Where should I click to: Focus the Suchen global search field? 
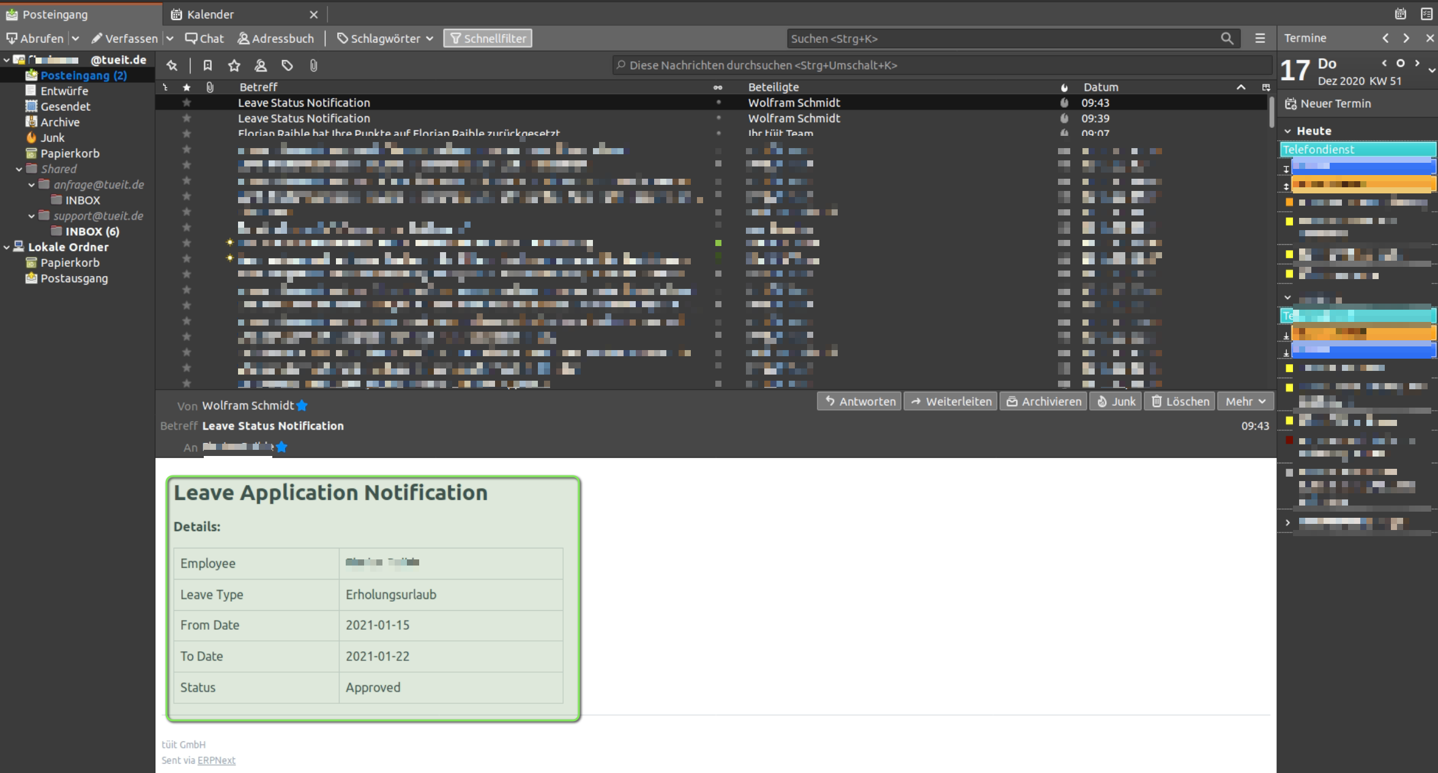[x=1004, y=39]
